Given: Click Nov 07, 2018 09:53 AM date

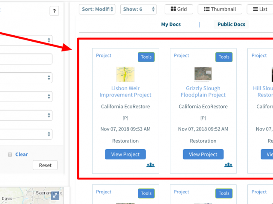Looking at the screenshot, I should point(125,129).
